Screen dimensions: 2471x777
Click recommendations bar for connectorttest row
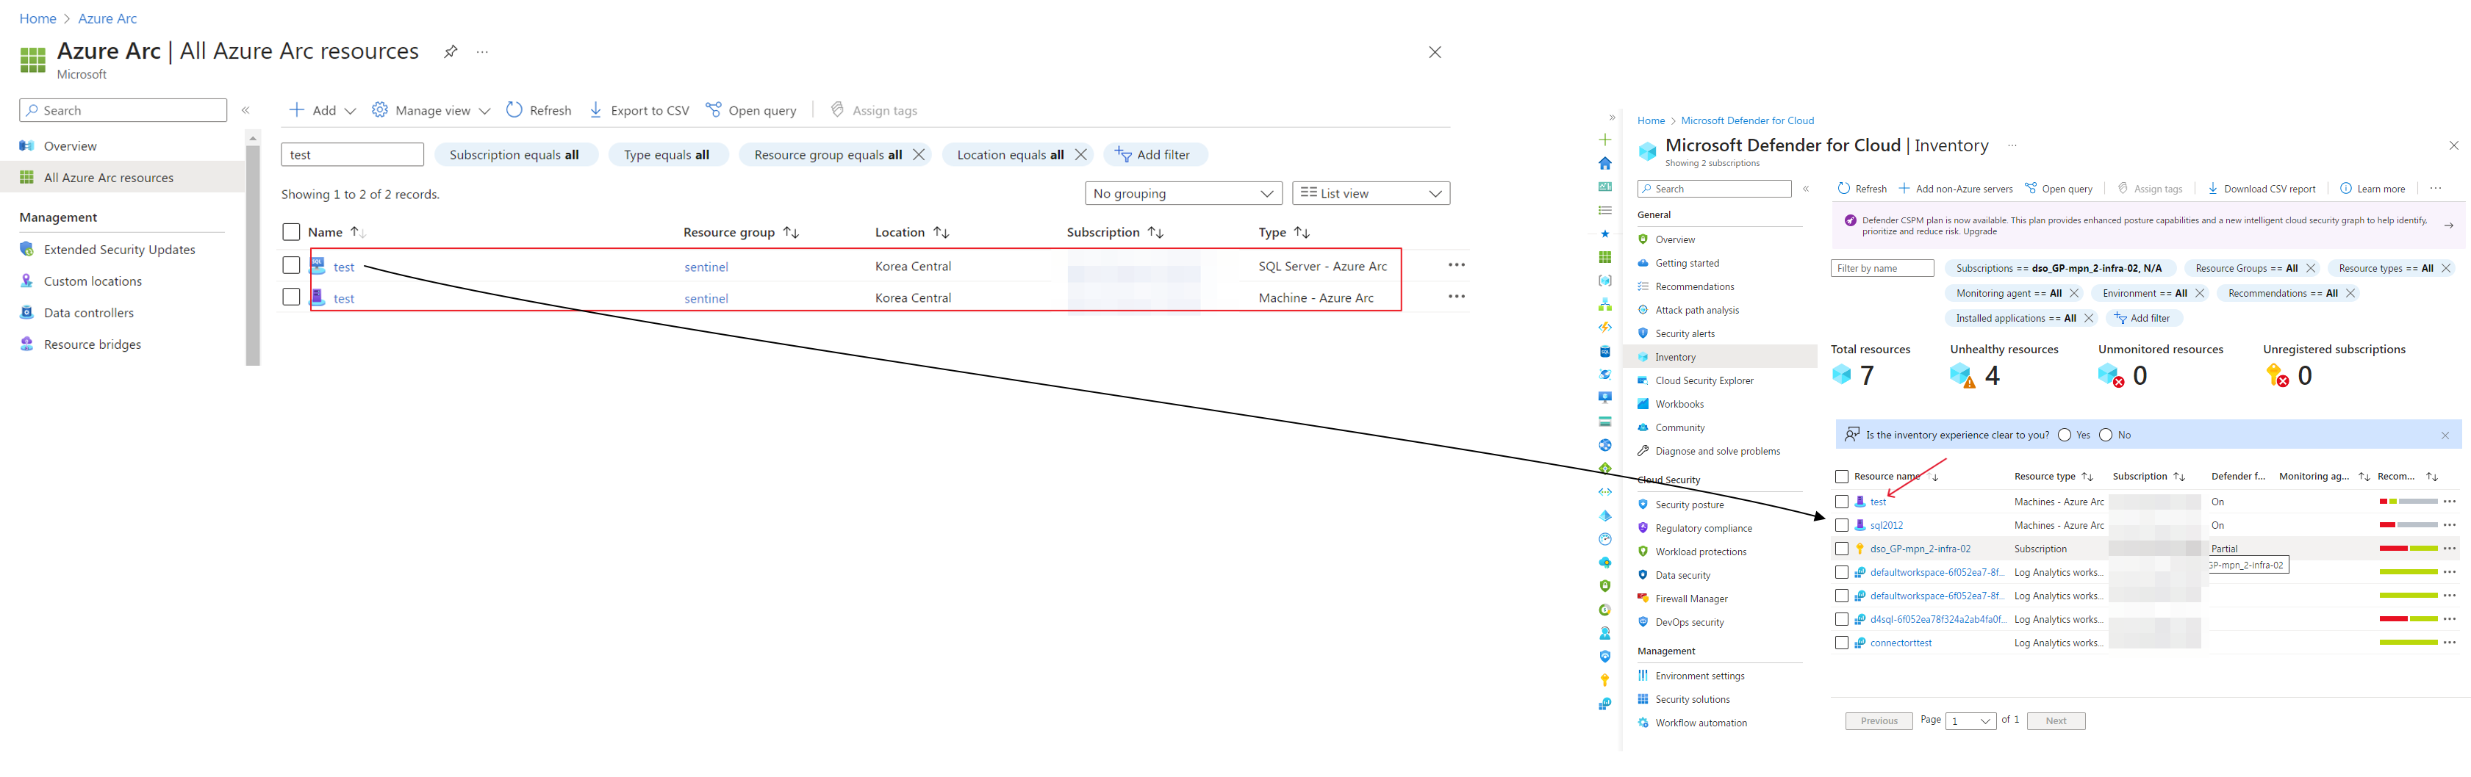click(x=2408, y=643)
